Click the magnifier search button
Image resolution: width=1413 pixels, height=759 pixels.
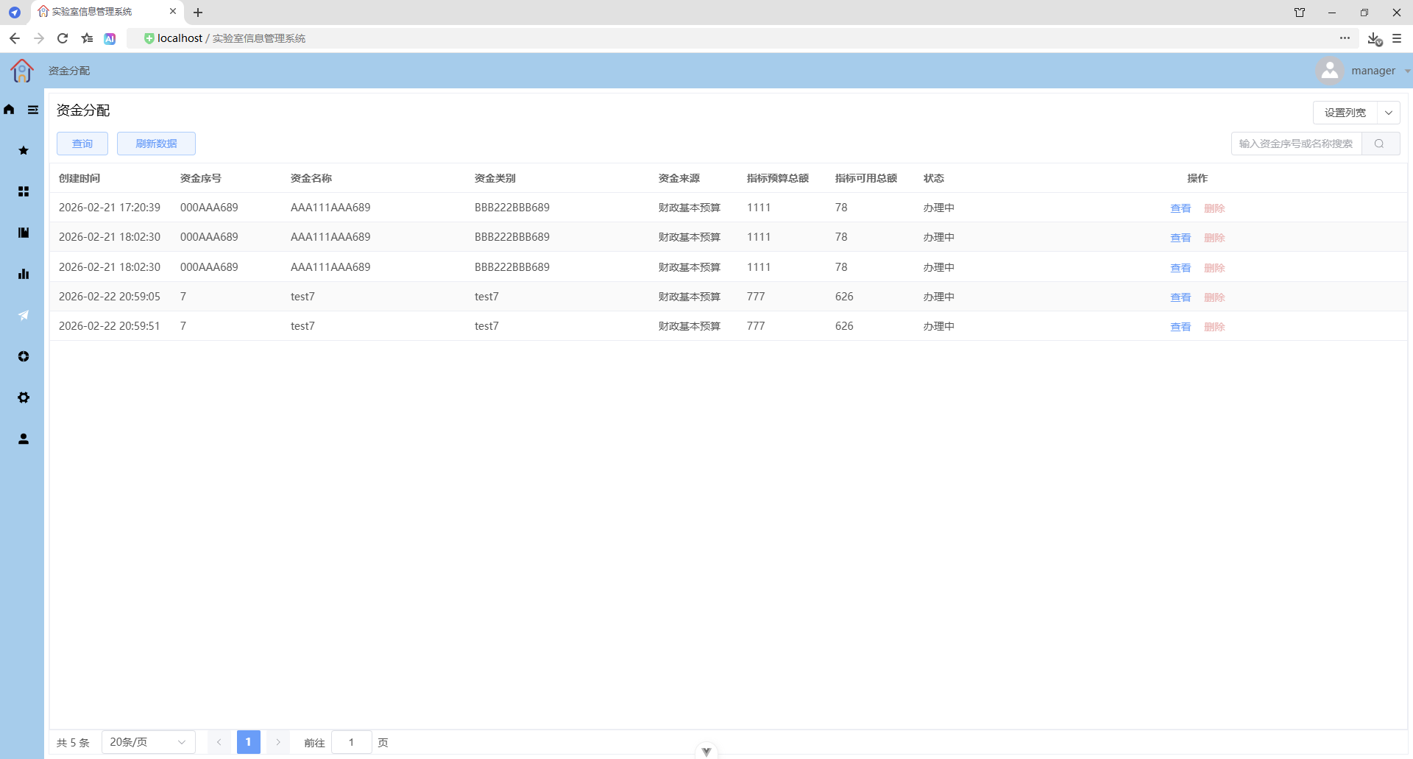tap(1380, 144)
